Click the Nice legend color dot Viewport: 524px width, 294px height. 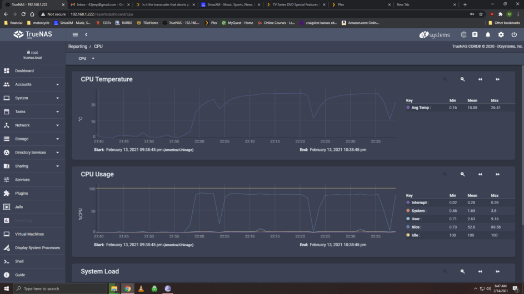pyautogui.click(x=408, y=227)
